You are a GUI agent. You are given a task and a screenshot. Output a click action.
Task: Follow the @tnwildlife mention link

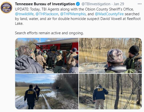(24, 14)
